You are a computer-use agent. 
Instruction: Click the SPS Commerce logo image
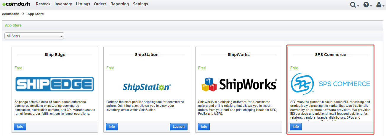(331, 84)
